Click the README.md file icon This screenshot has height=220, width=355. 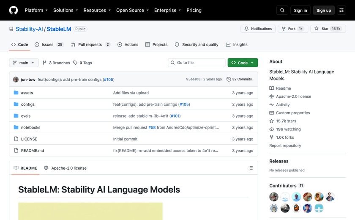coord(16,151)
